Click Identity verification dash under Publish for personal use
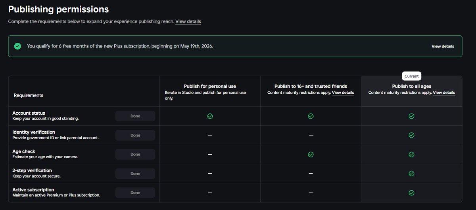 [x=210, y=135]
